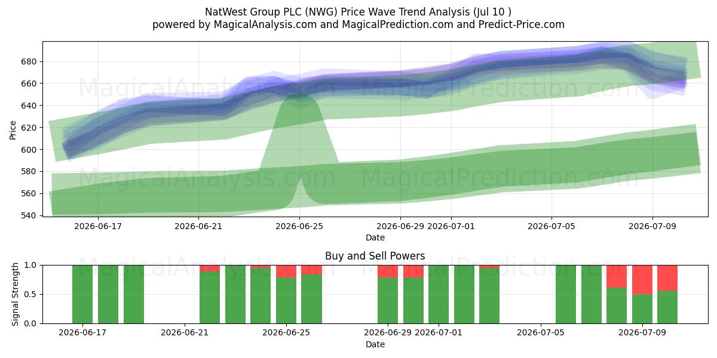
Task: Click 2026-06-21 date tick under price chart
Action: [x=198, y=226]
